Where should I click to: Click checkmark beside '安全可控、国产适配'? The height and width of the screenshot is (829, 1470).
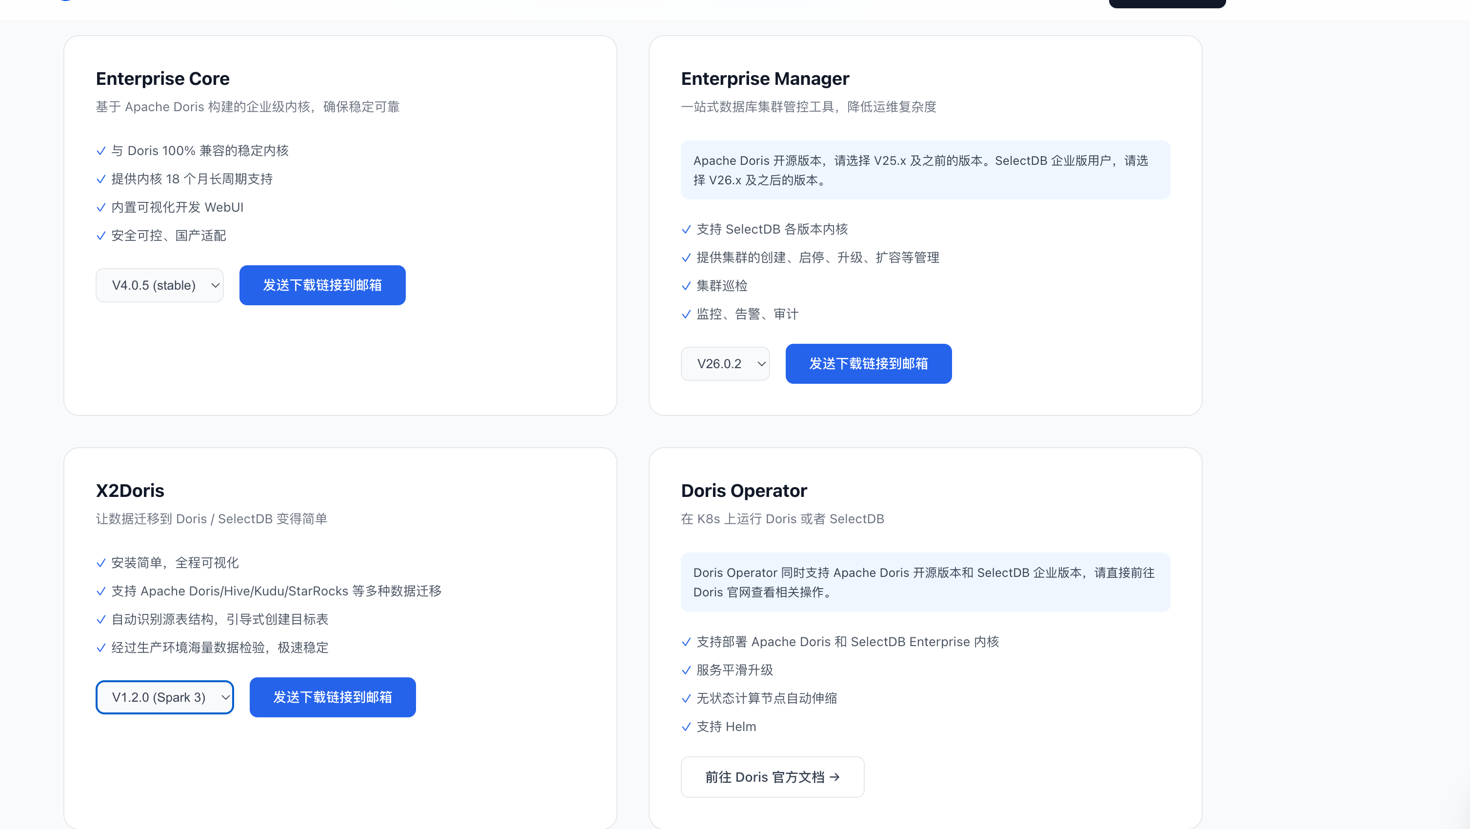point(101,236)
